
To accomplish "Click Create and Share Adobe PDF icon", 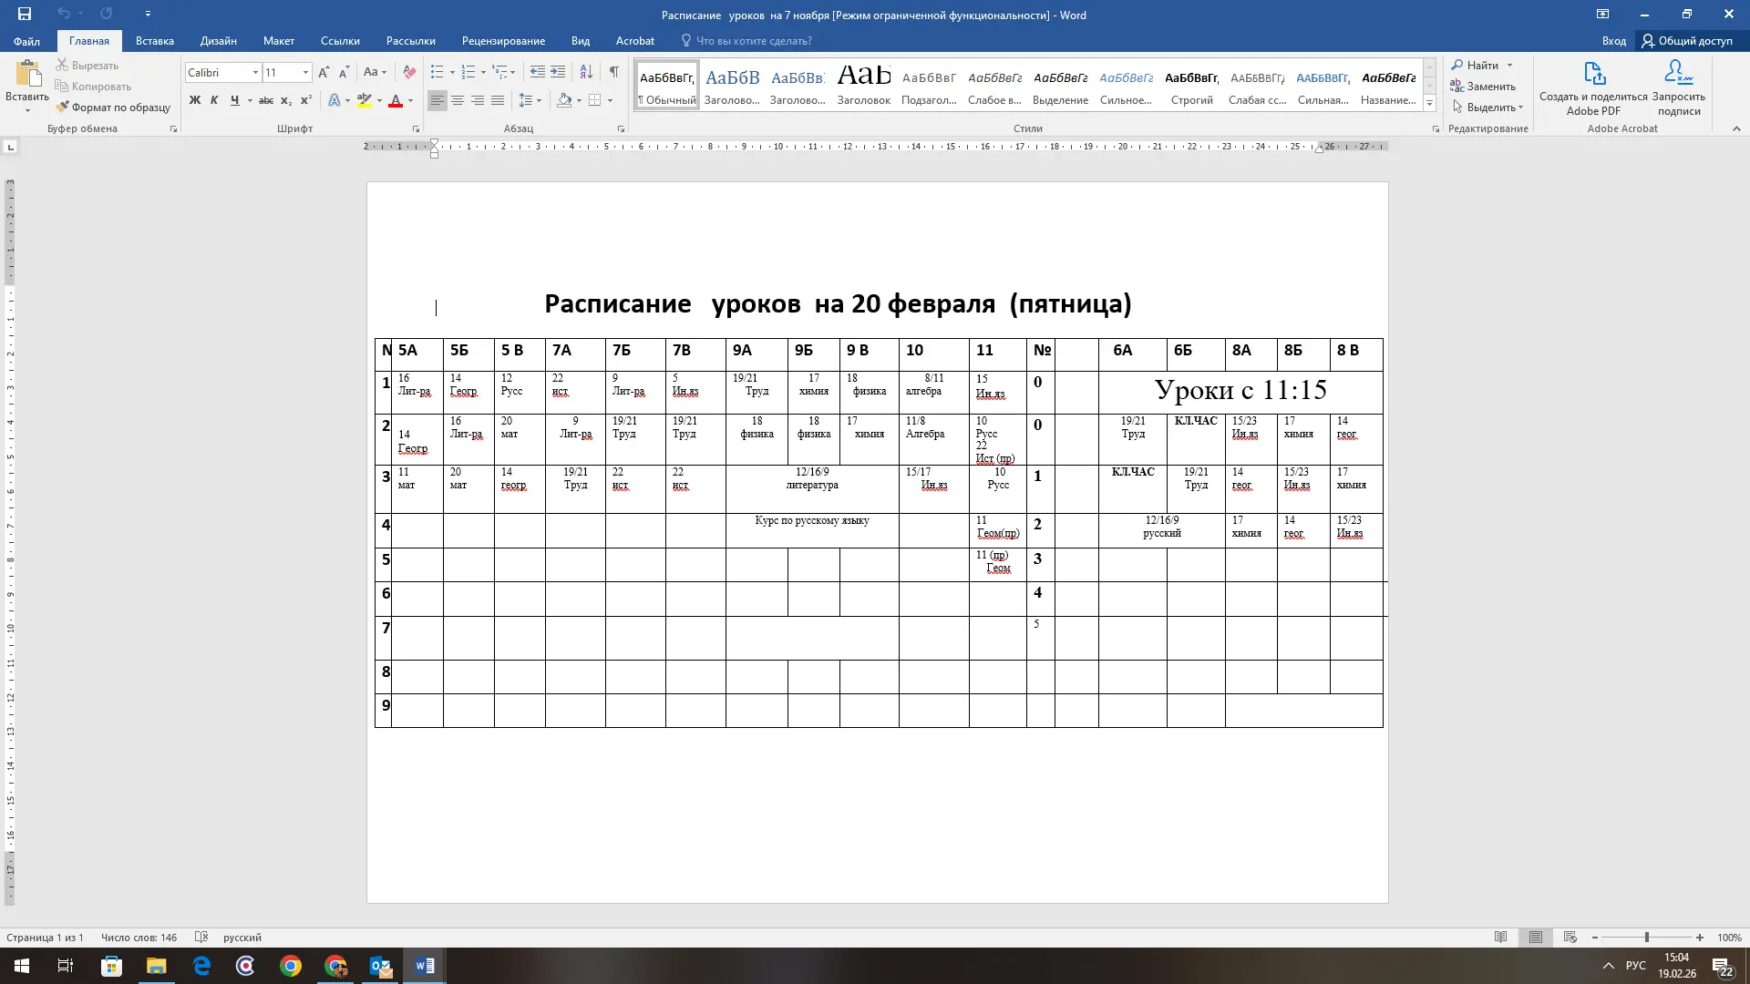I will [x=1593, y=75].
